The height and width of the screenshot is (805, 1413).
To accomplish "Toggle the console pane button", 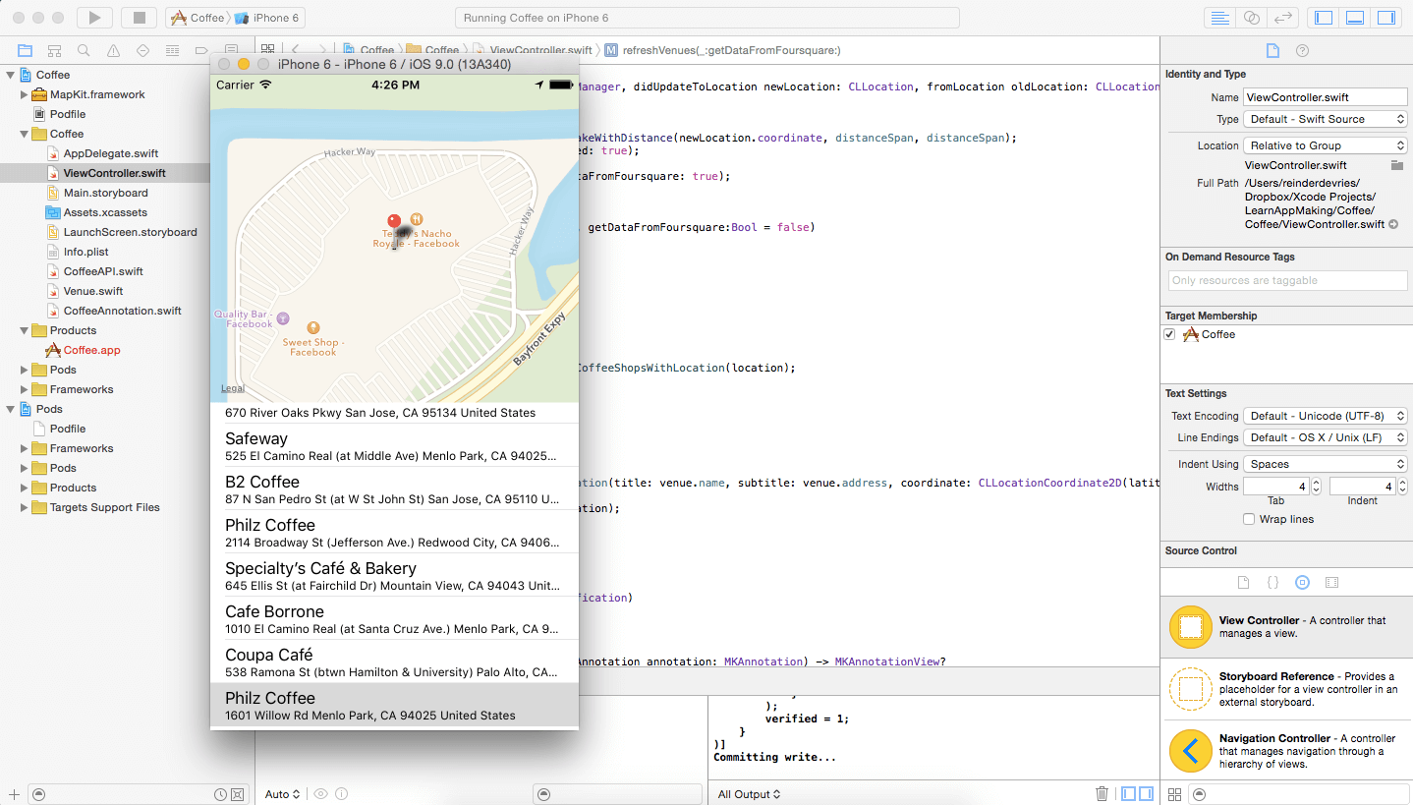I will coord(1145,793).
